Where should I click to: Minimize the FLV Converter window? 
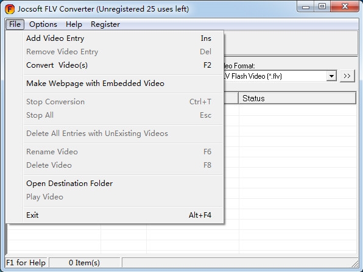[x=306, y=7]
